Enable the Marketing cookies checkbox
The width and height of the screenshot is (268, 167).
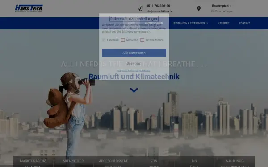[123, 40]
